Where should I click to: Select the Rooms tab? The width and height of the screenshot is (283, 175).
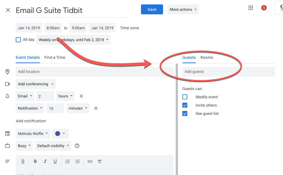pyautogui.click(x=207, y=57)
